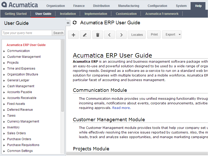Viewport: 208px width, 156px height.
Task: Switch to Getting Started tab
Action: (x=16, y=14)
